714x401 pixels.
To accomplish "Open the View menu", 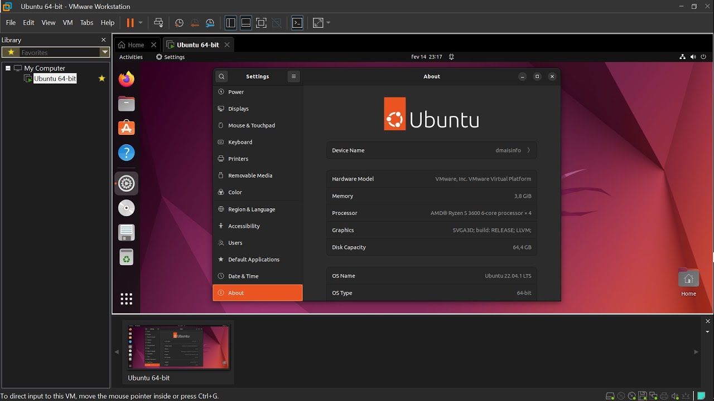I will tap(49, 23).
